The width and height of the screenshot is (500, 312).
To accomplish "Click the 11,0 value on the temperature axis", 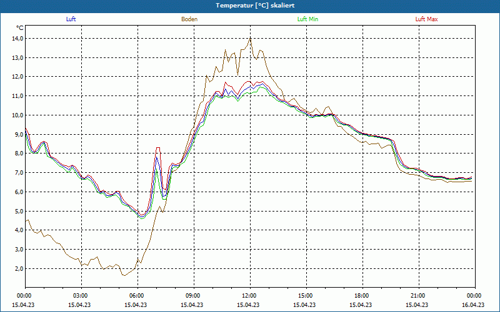I will coord(18,96).
